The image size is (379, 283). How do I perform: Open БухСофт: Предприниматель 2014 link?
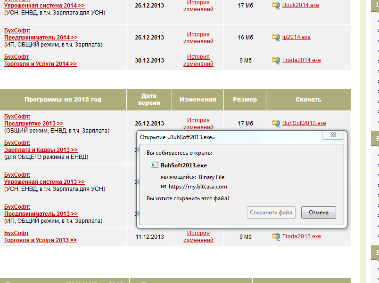click(41, 34)
